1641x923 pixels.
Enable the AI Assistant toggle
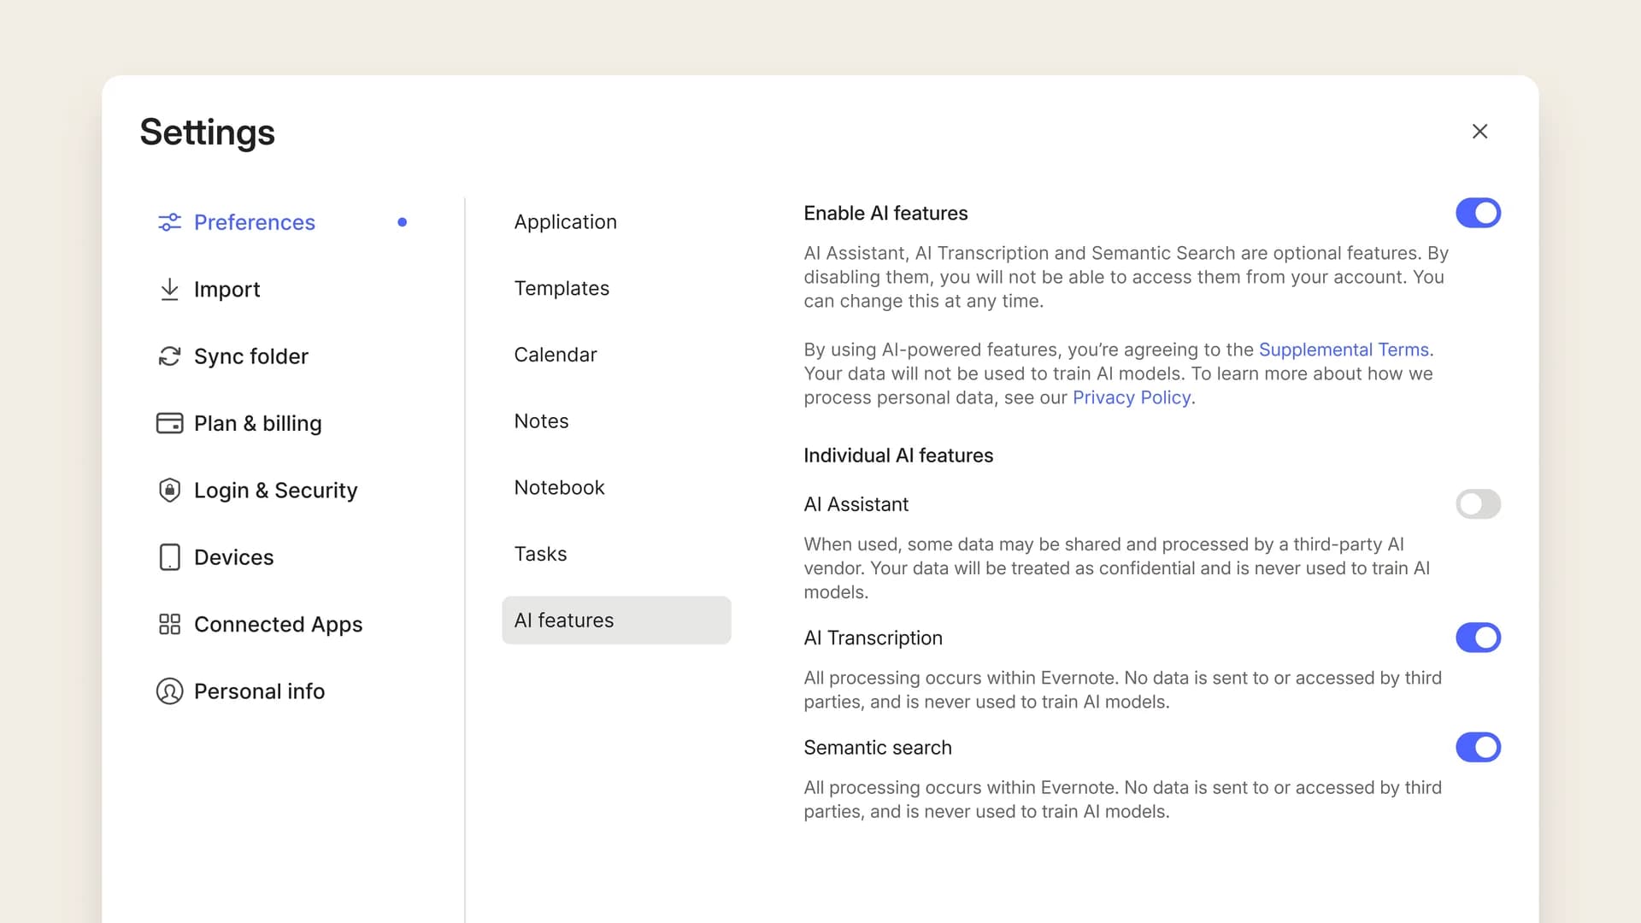tap(1478, 504)
